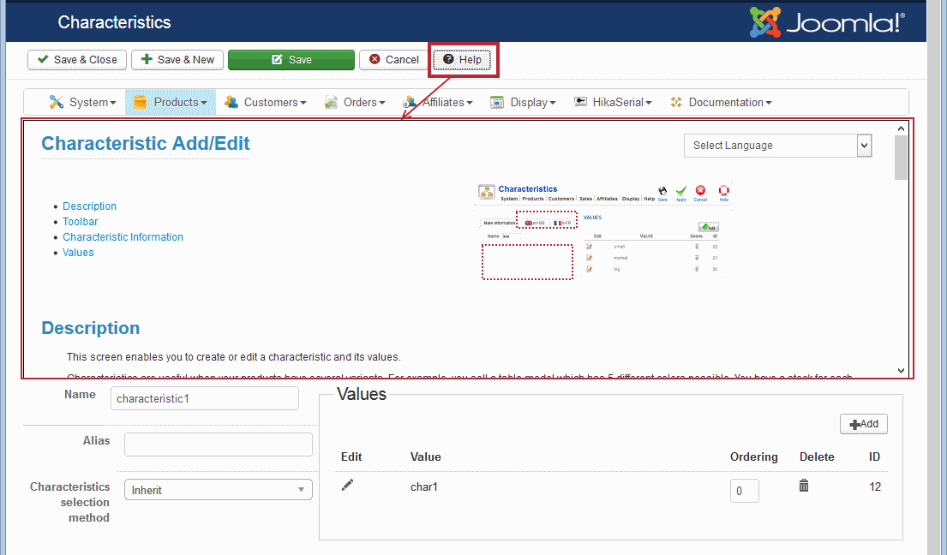Viewport: 947px width, 555px height.
Task: Click the Display monitor icon
Action: pyautogui.click(x=496, y=103)
